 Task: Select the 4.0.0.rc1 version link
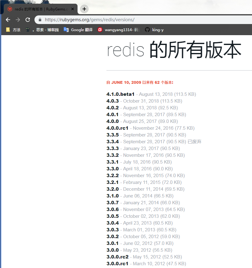click(118, 128)
